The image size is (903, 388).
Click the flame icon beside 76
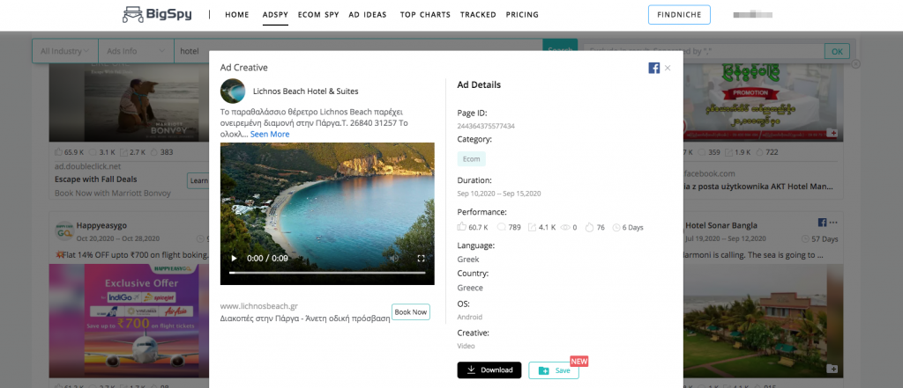tap(589, 227)
